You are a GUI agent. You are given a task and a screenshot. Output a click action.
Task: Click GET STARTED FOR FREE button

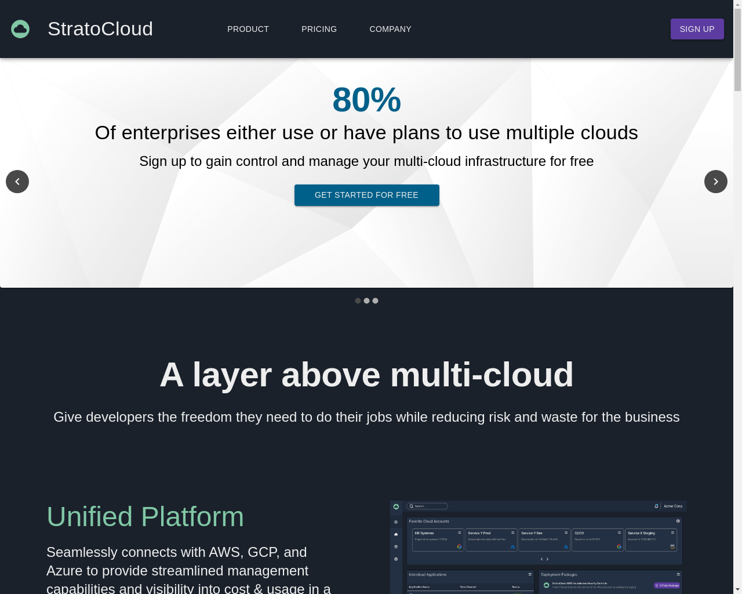[x=367, y=195]
